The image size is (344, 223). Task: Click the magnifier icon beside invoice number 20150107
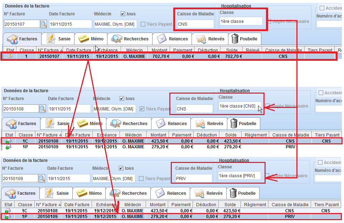click(x=43, y=24)
